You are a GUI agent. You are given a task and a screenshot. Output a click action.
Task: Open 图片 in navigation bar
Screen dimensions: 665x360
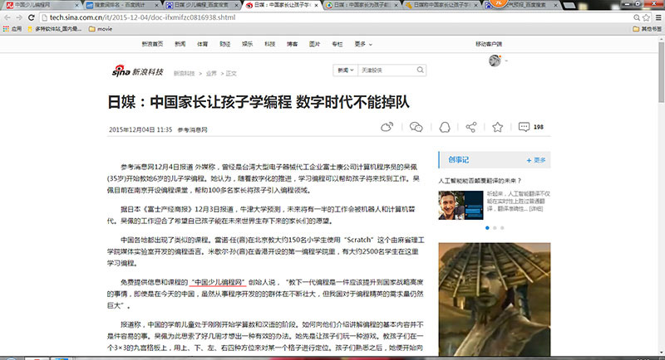315,44
